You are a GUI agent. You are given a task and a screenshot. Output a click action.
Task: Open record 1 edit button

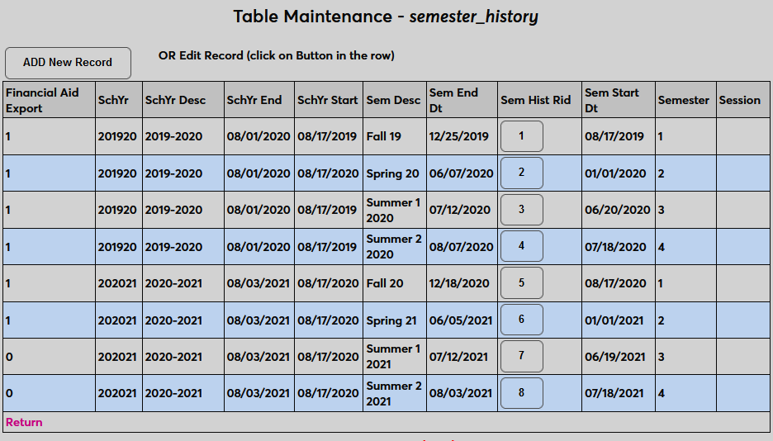coord(521,136)
